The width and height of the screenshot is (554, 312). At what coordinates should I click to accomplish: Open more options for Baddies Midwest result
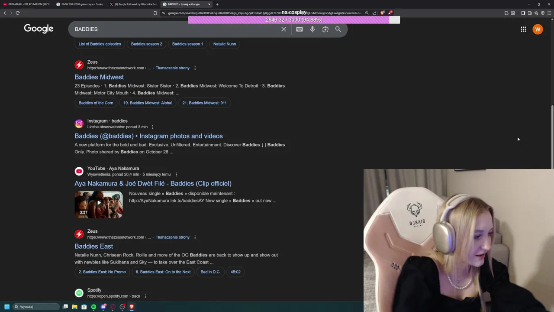click(195, 68)
